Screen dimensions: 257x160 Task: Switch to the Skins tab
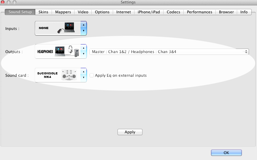pyautogui.click(x=43, y=12)
